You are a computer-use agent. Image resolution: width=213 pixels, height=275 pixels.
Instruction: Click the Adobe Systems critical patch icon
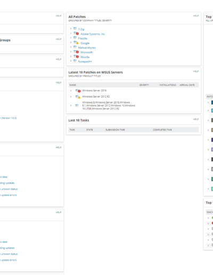[76, 34]
